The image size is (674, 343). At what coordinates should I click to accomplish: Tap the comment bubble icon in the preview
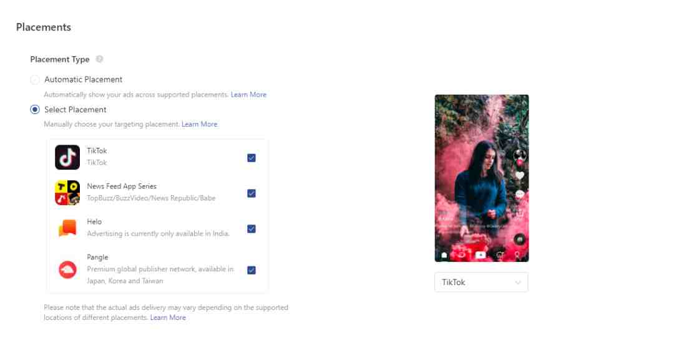point(520,195)
